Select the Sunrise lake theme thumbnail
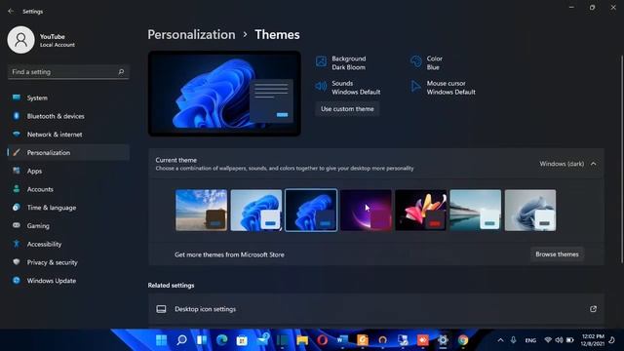 tap(476, 211)
